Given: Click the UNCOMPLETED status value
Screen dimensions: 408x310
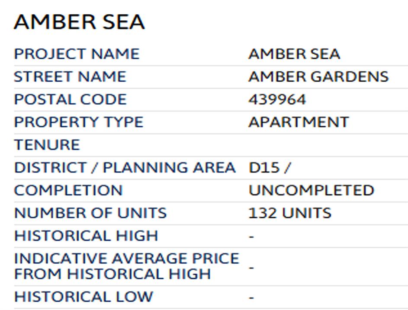Looking at the screenshot, I should pos(311,190).
